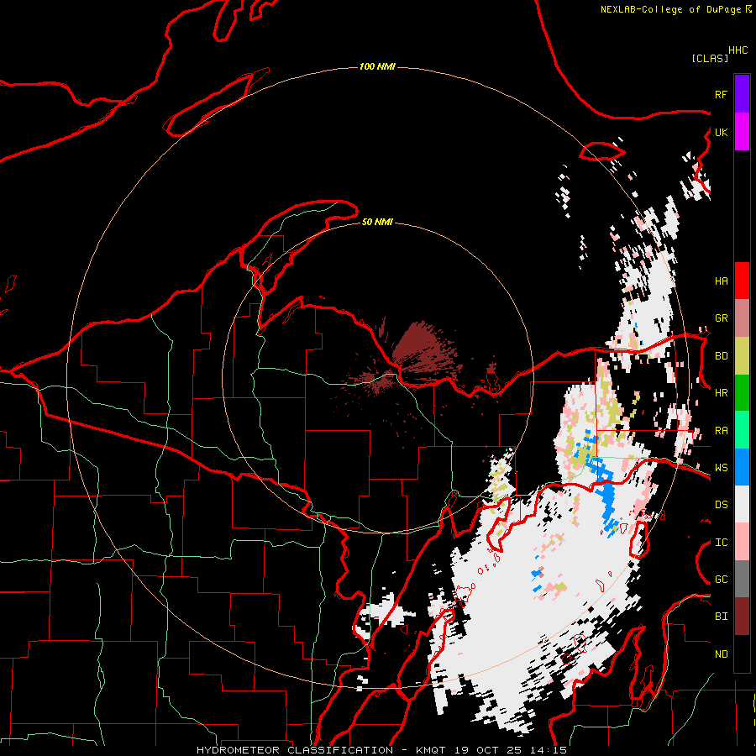Click the "100 NMI" range ring label
The image size is (756, 756).
[377, 66]
